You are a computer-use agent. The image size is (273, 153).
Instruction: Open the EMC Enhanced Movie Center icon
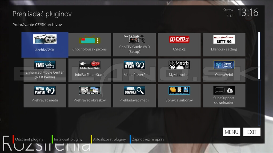point(45,65)
